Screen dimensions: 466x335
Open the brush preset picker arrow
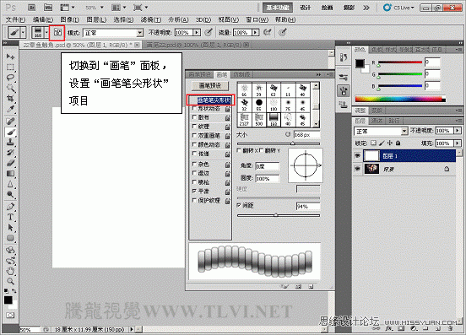46,32
